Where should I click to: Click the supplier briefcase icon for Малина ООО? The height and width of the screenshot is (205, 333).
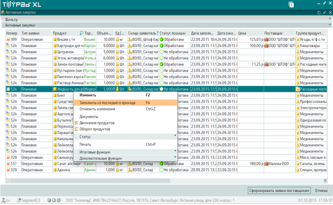[266, 164]
